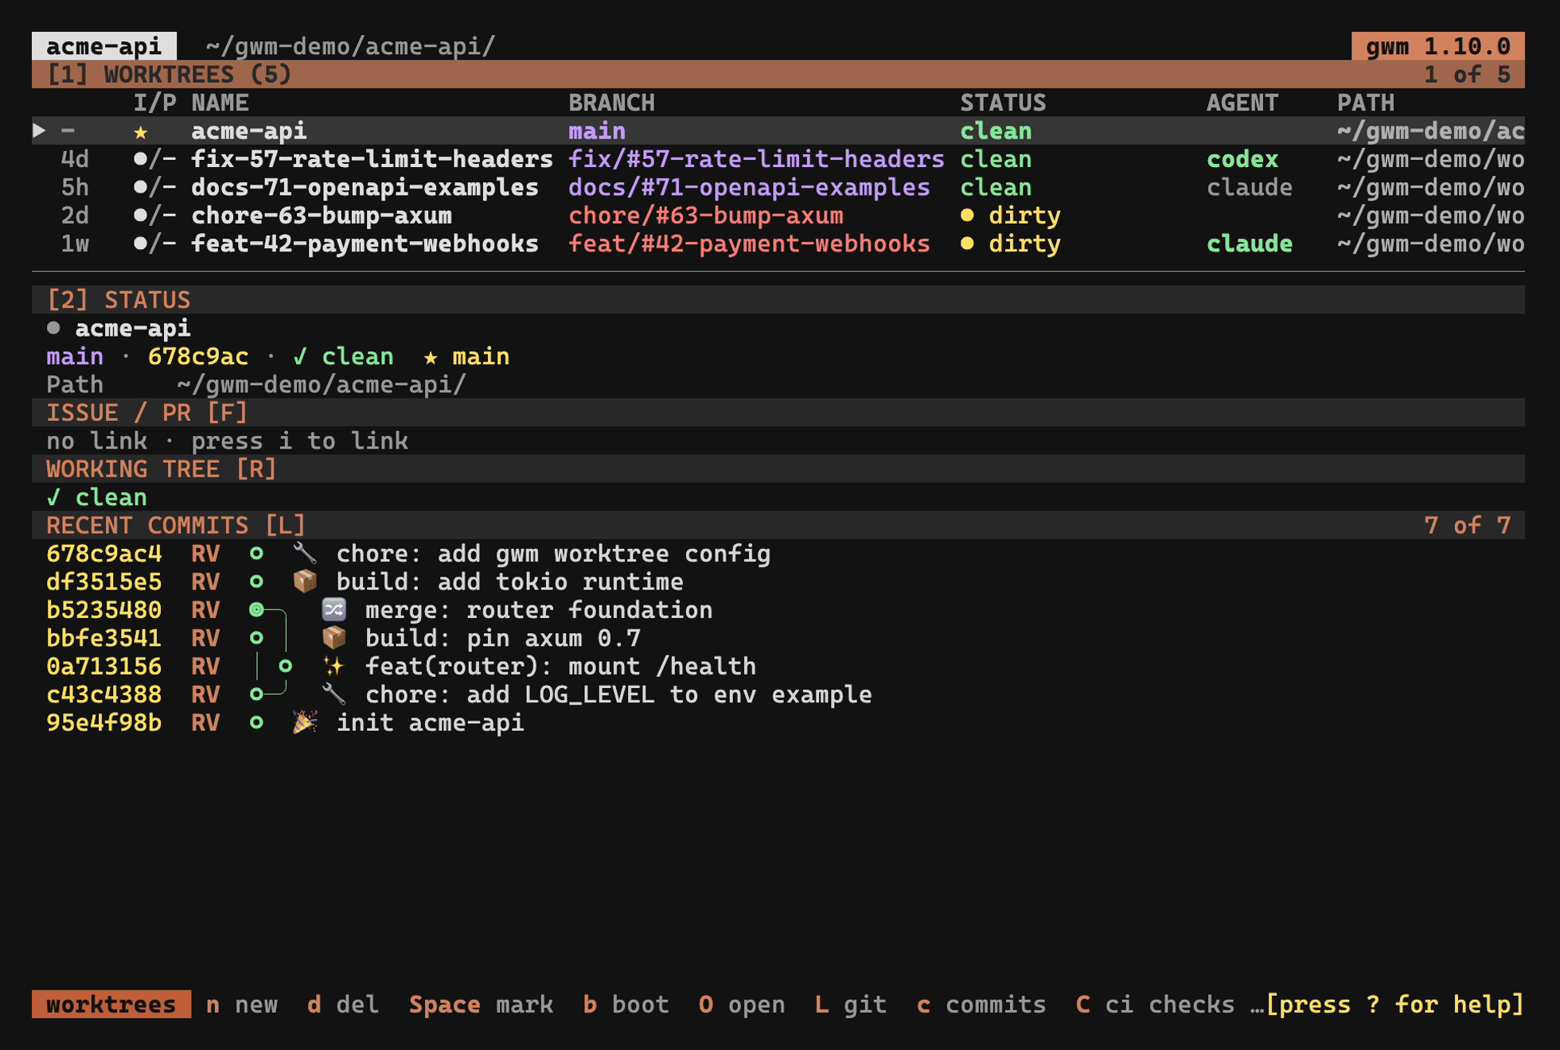Viewport: 1560px width, 1050px height.
Task: Click the dim claude agent on docs-71 row
Action: (1250, 188)
